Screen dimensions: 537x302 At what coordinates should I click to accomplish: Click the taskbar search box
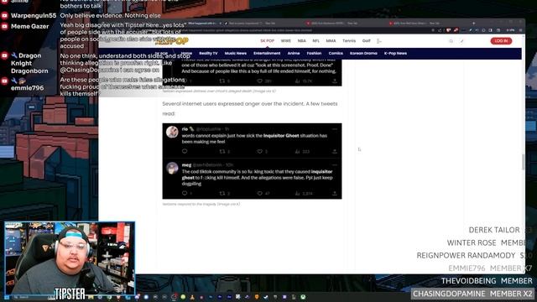33,297
